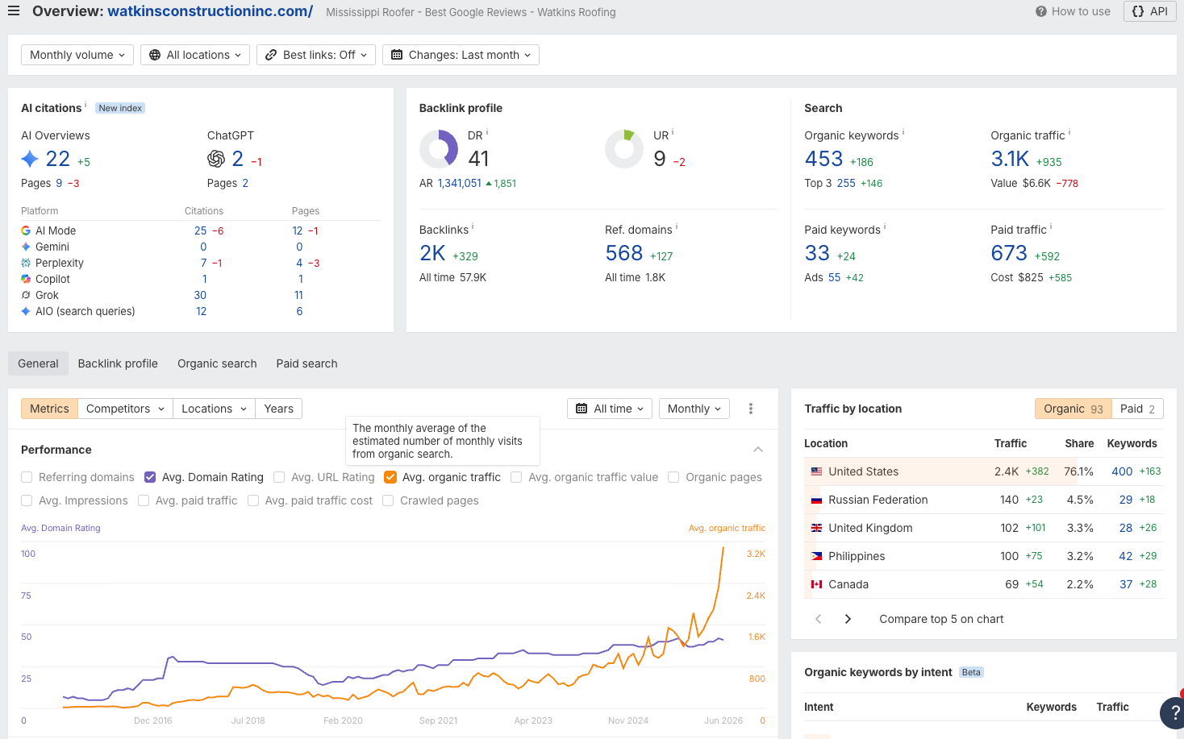This screenshot has width=1184, height=739.
Task: Open the 453 organic keywords link
Action: (823, 159)
